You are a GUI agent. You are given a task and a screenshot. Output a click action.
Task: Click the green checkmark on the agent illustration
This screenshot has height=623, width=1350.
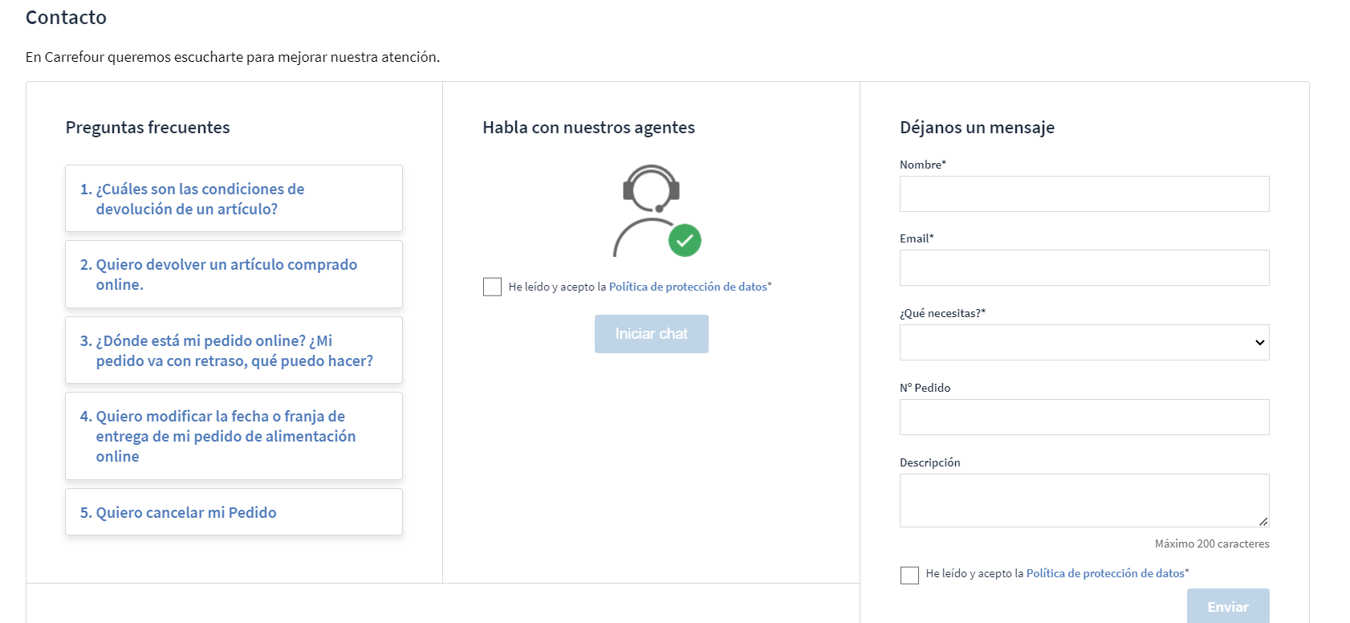pos(686,239)
